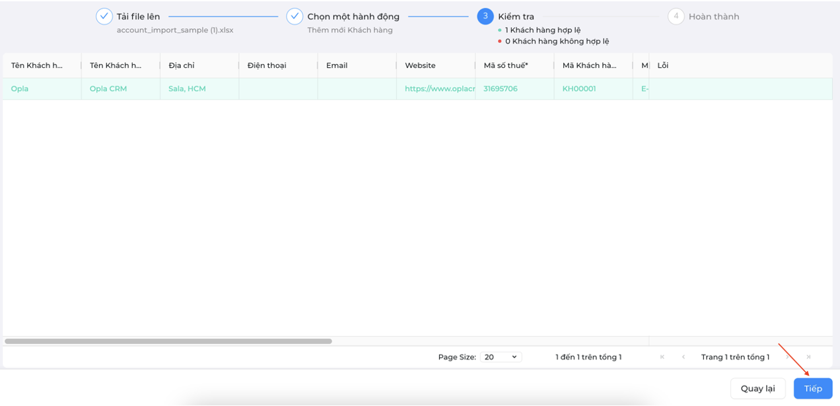
Task: Click the Quay lại button
Action: click(757, 388)
